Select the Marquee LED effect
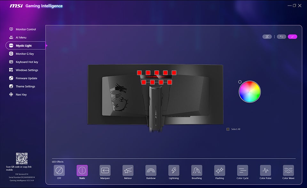 coord(105,170)
